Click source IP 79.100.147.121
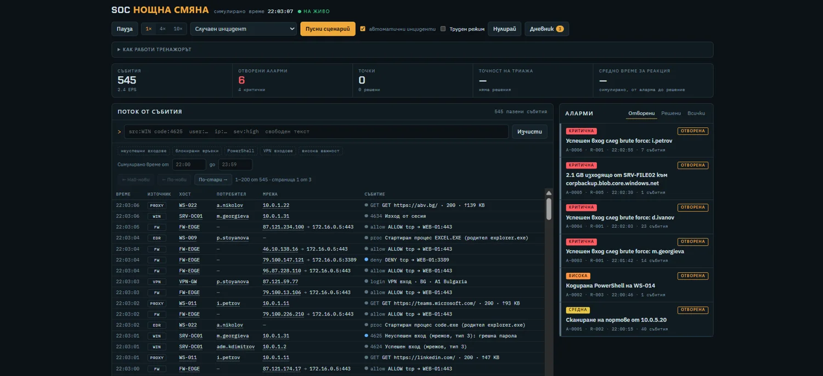The height and width of the screenshot is (376, 823). pyautogui.click(x=283, y=260)
